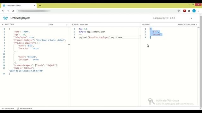Close the DataWeave Editor tab
The height and width of the screenshot is (113, 202).
point(34,6)
